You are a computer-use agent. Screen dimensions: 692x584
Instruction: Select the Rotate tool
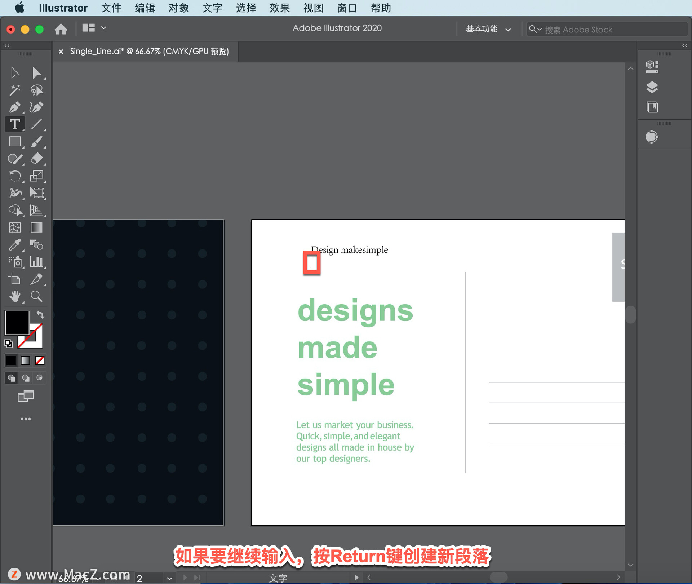click(15, 176)
